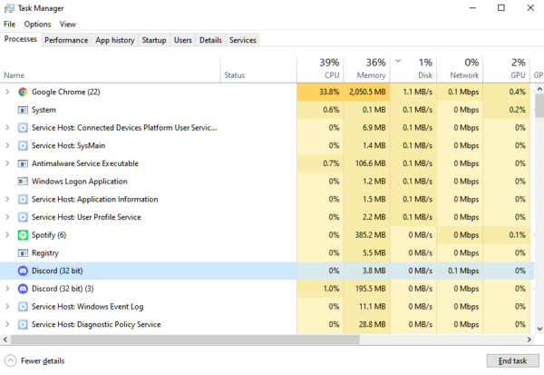Click the Registry process icon

24,252
